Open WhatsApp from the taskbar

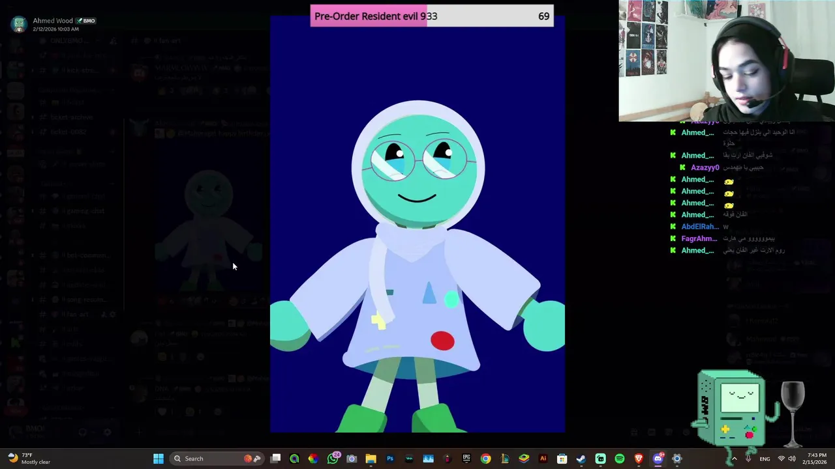pos(333,459)
